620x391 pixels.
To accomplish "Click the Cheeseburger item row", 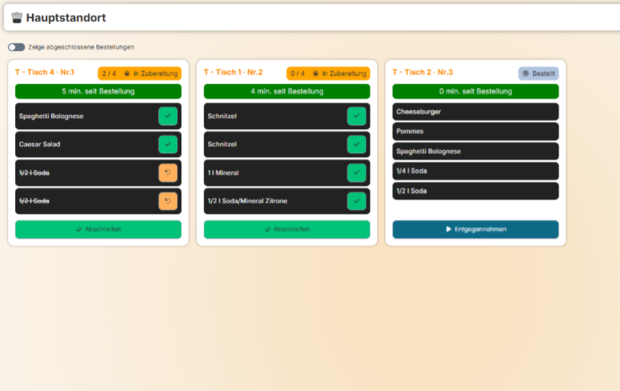I will [476, 112].
